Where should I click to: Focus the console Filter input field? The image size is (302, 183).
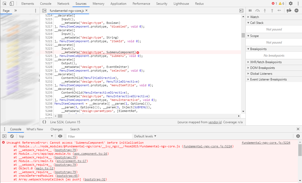[x=99, y=136]
